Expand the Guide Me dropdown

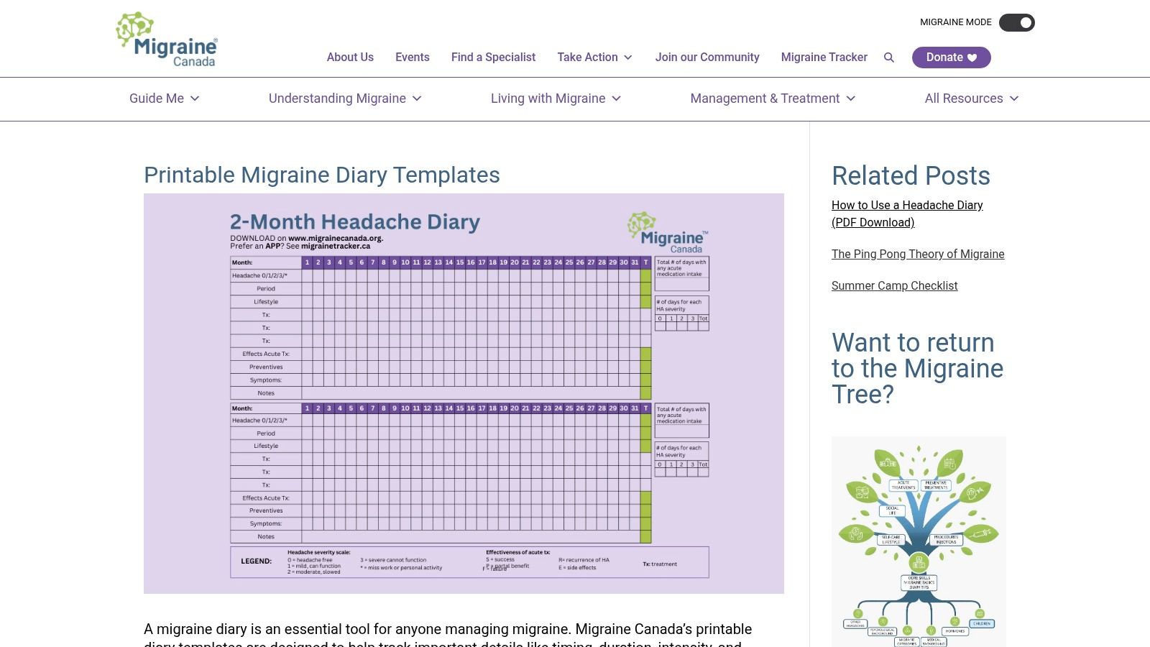click(165, 98)
